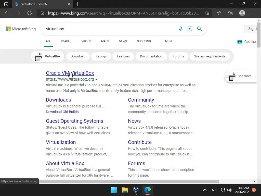Open the Forums sitelink heading

tap(137, 163)
